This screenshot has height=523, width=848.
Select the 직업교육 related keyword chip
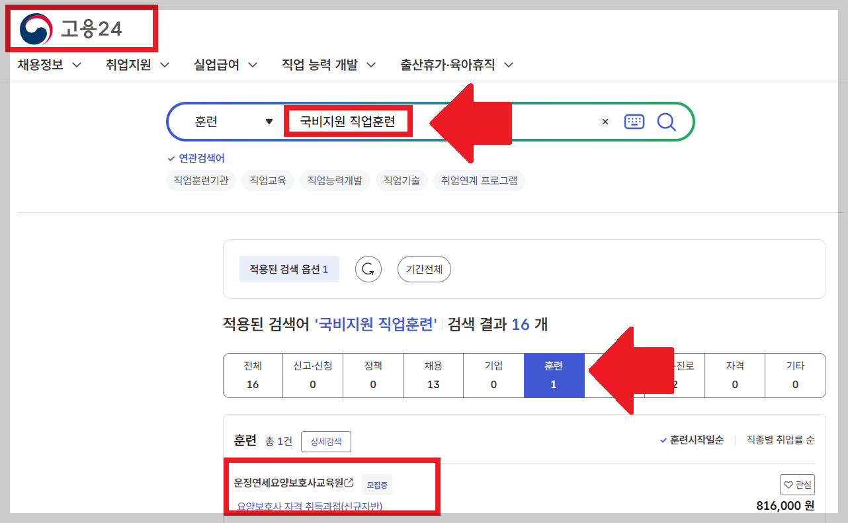pyautogui.click(x=267, y=180)
